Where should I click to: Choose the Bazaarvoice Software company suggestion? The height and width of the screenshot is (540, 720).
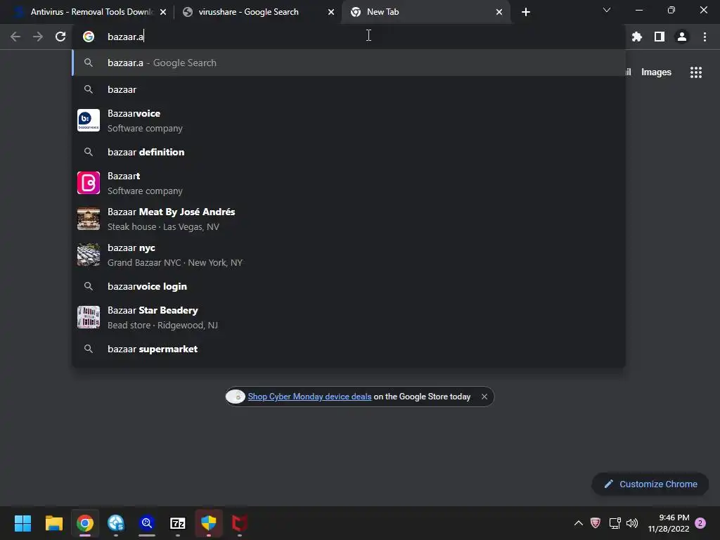[x=349, y=120]
